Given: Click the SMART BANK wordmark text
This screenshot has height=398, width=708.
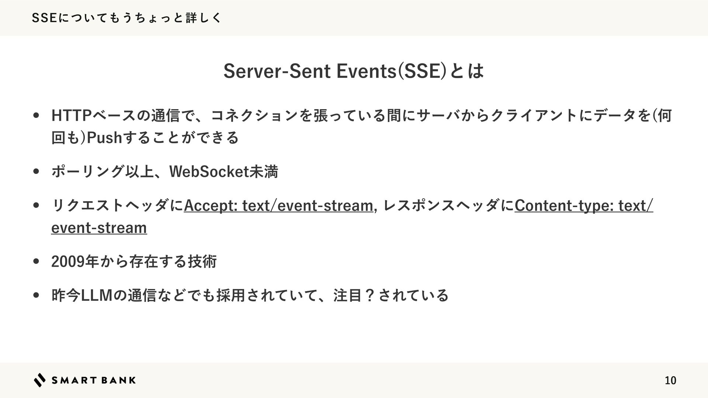Looking at the screenshot, I should coord(93,380).
